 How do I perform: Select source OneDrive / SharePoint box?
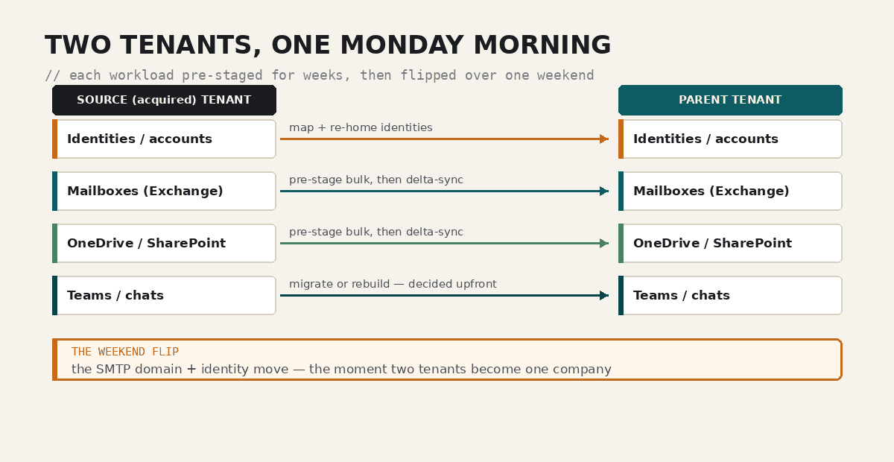[164, 244]
